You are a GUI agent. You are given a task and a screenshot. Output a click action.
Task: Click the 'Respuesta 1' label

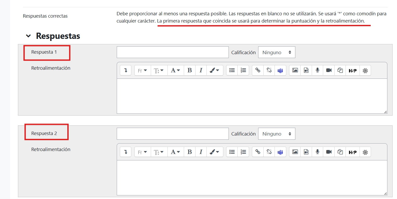click(x=44, y=52)
